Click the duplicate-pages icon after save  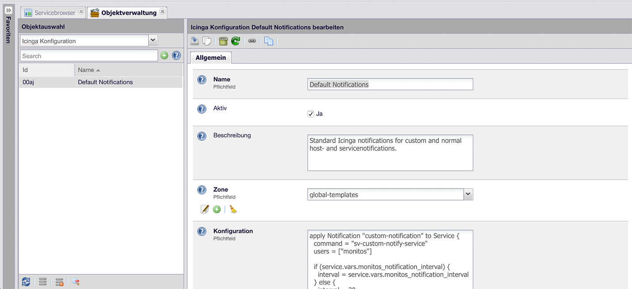tap(207, 41)
